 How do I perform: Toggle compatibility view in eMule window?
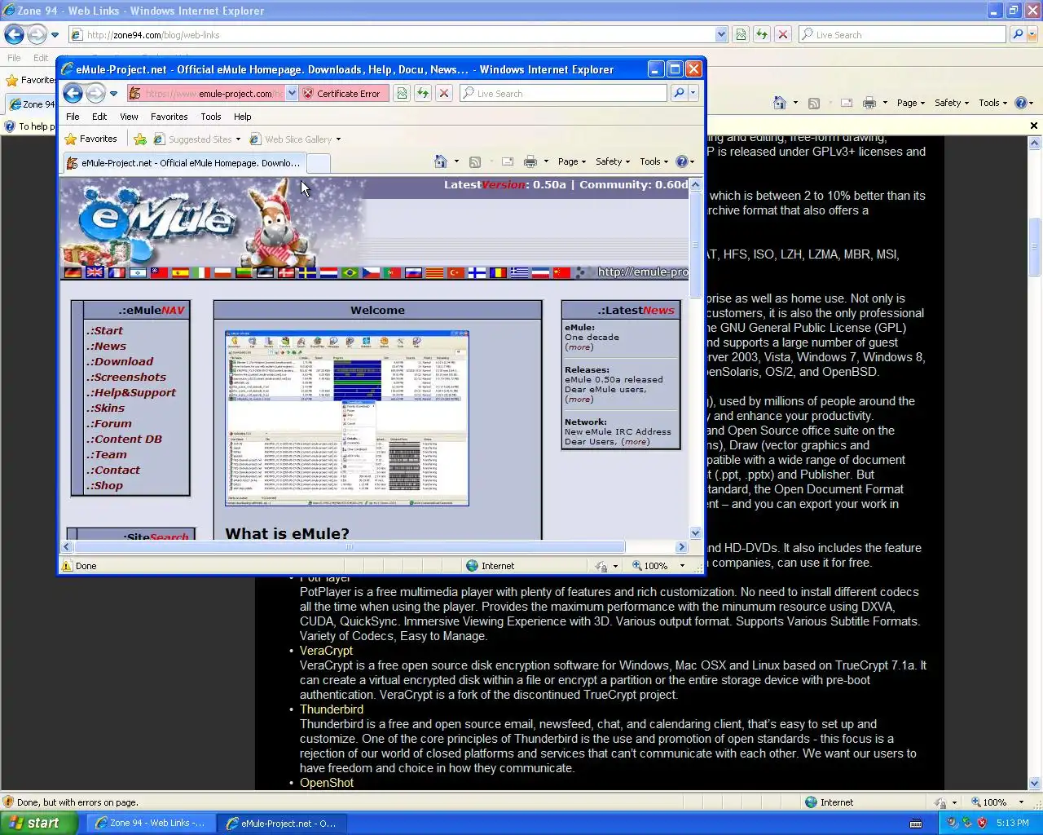(x=402, y=94)
